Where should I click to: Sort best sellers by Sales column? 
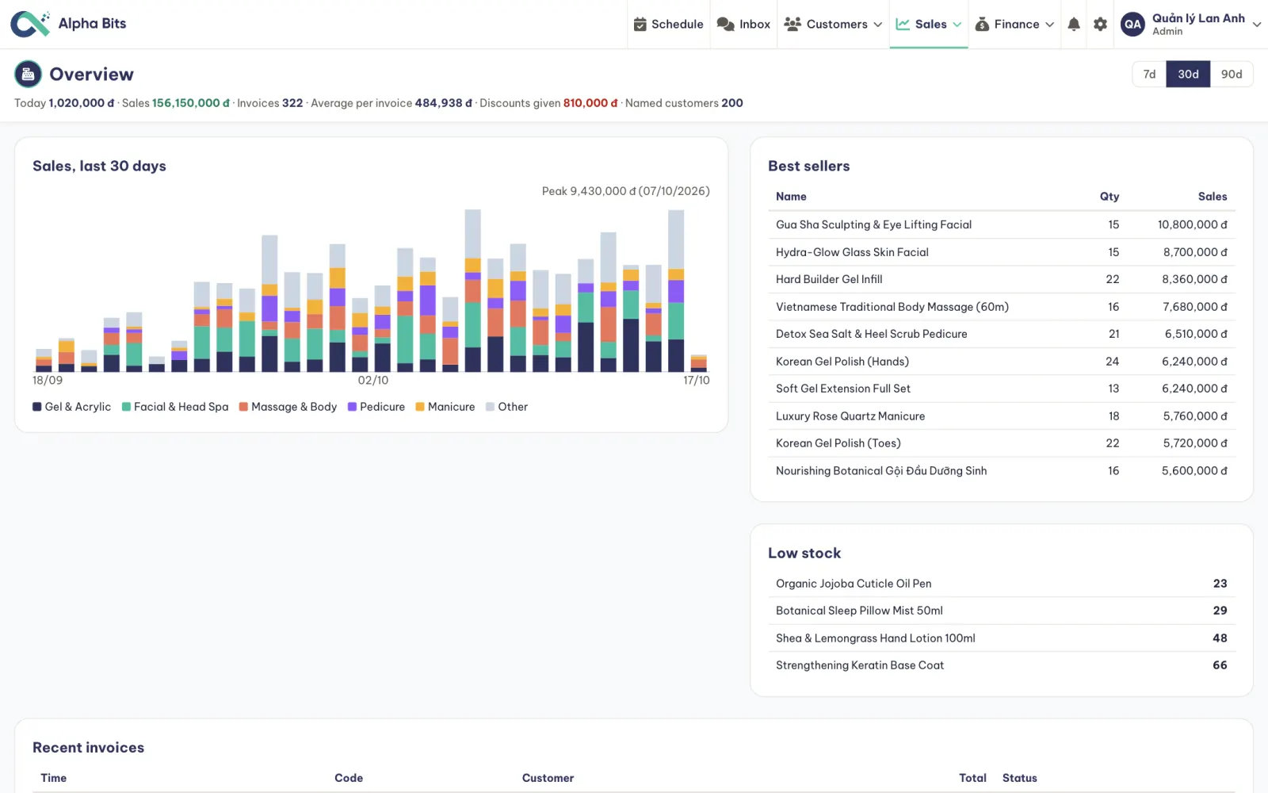click(x=1213, y=197)
